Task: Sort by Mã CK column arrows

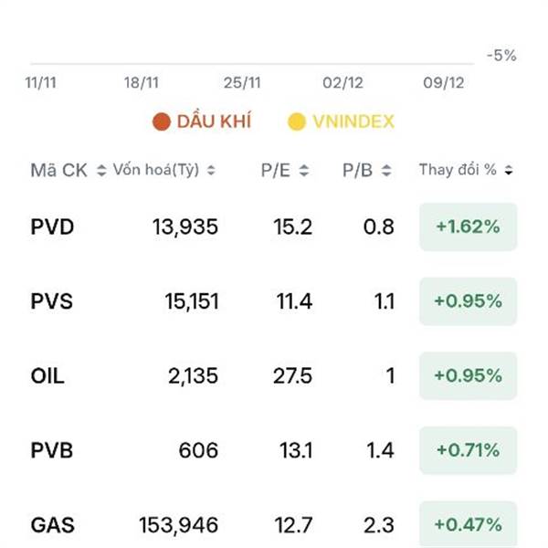Action: click(x=101, y=171)
